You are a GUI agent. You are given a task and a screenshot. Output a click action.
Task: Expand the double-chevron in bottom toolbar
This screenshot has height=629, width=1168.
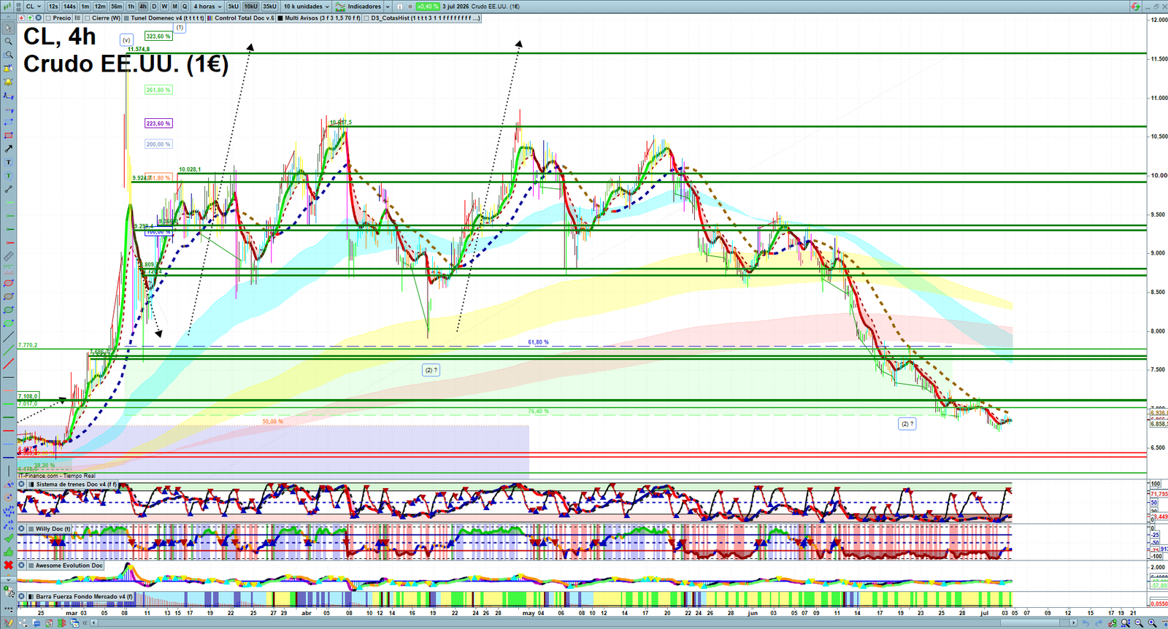click(85, 622)
